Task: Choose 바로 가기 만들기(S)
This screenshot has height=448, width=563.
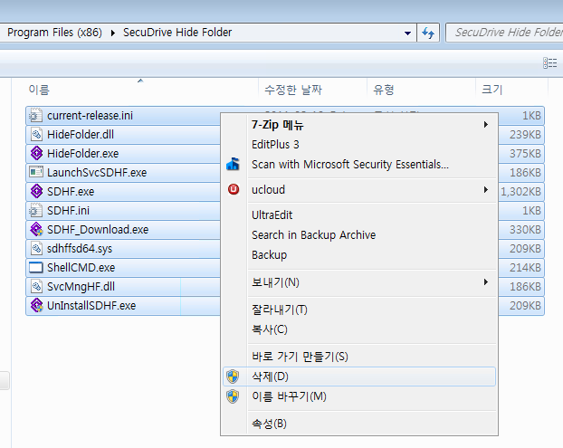Action: click(359, 357)
